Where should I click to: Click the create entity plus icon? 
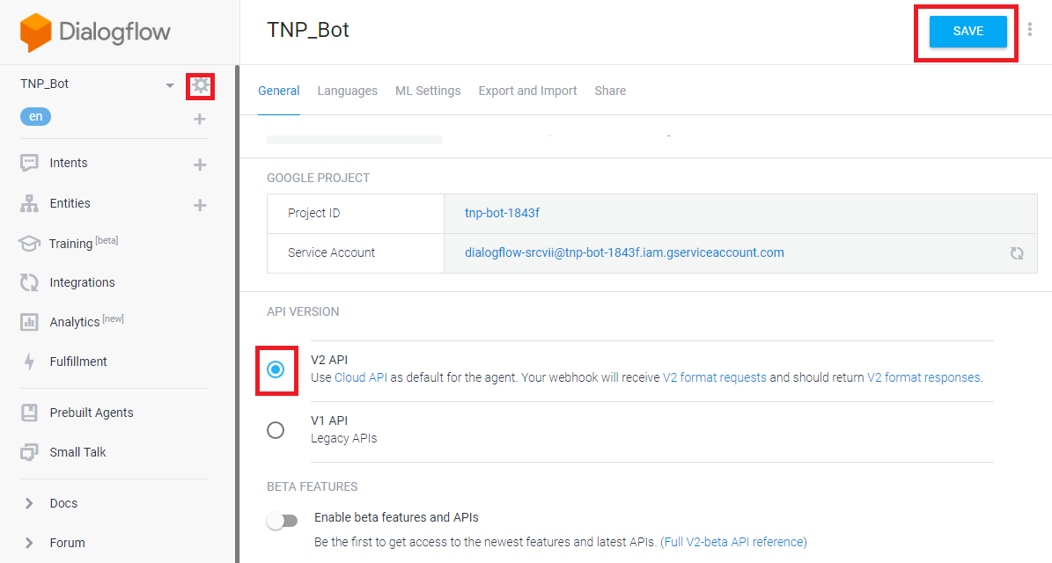(x=200, y=205)
